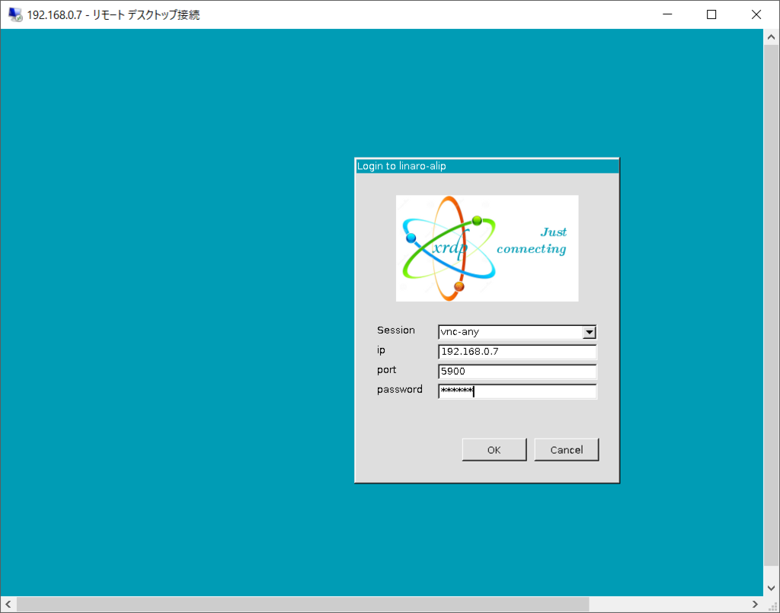The height and width of the screenshot is (613, 780).
Task: Maximize the Remote Desktop window
Action: [711, 14]
